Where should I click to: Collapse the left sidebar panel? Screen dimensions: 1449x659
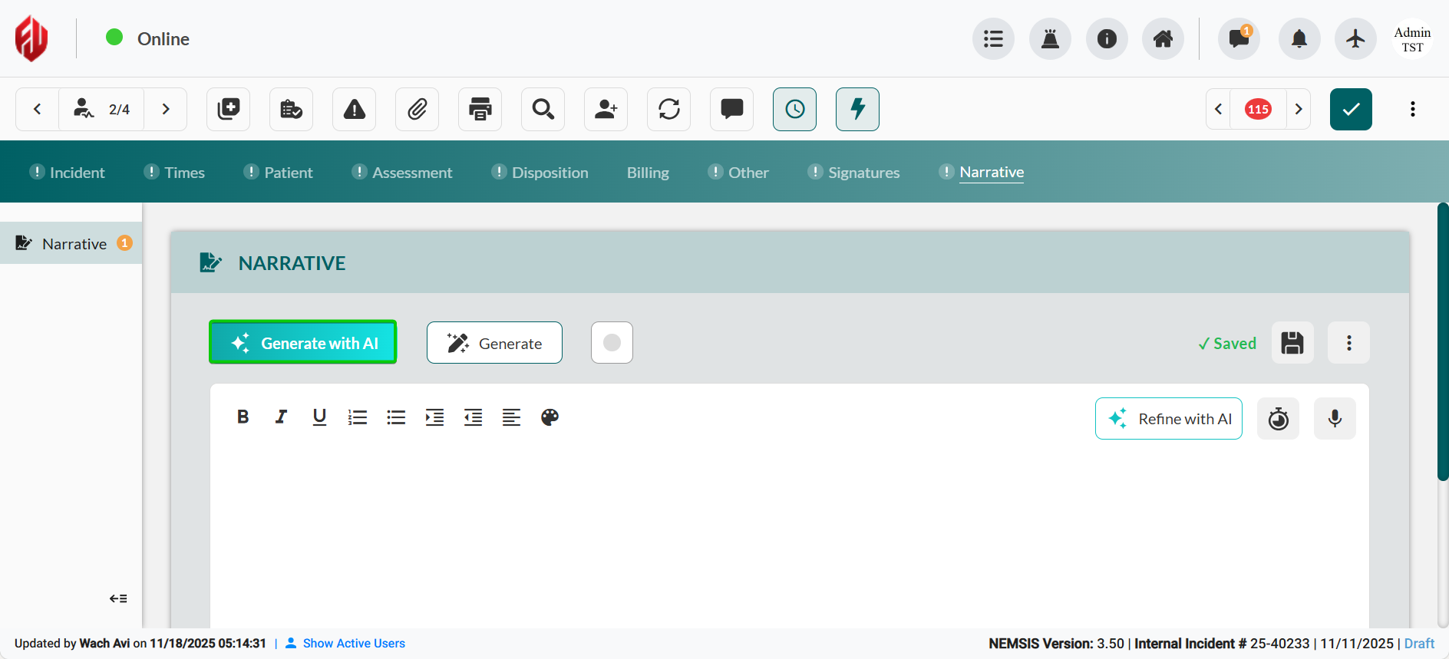[x=118, y=598]
